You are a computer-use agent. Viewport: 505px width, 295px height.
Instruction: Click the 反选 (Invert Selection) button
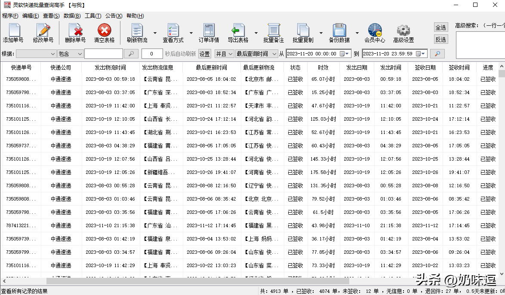tap(440, 39)
